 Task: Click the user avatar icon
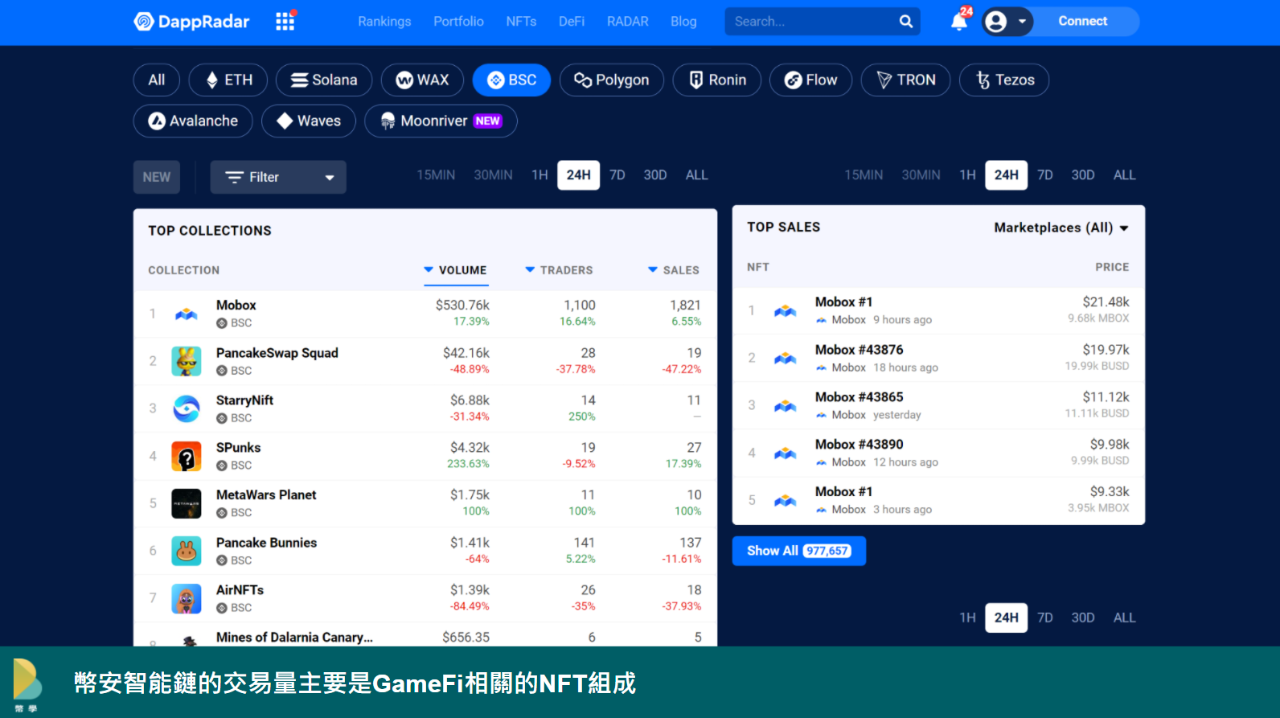point(995,22)
